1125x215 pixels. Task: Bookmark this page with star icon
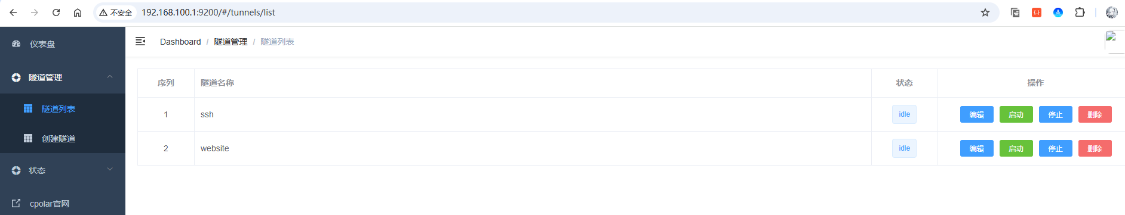pyautogui.click(x=985, y=13)
